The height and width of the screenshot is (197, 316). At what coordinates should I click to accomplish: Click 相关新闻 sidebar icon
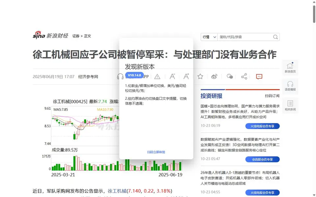pos(290,105)
